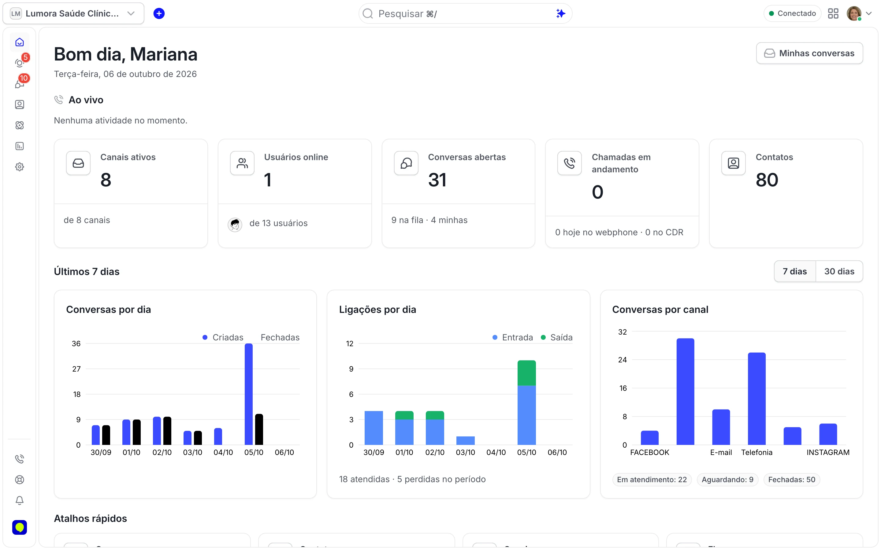881x550 pixels.
Task: Click '18 atendidas · 5 perdidas no período'
Action: click(x=412, y=479)
